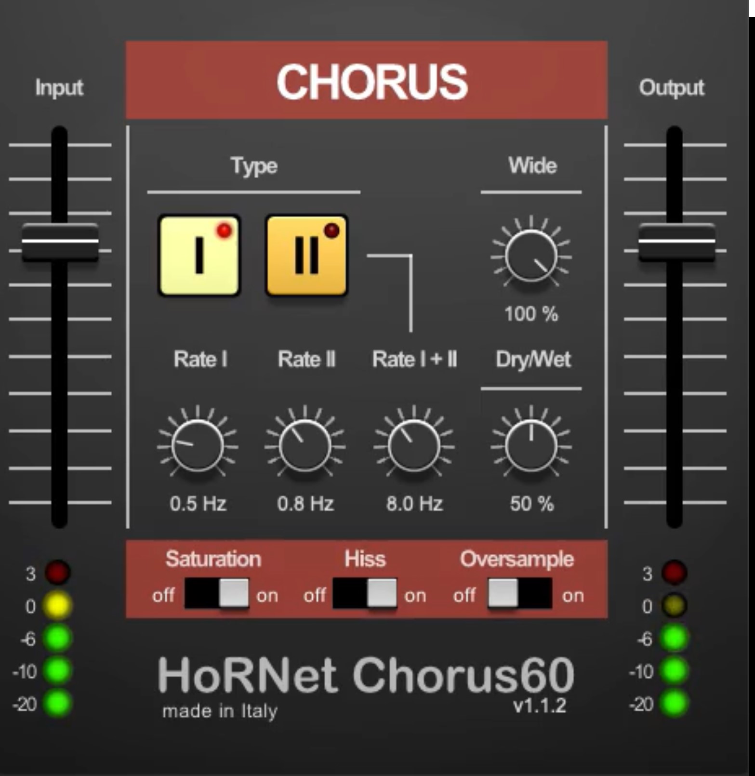The height and width of the screenshot is (776, 755).
Task: Click the output meter -10 dB LED
Action: pyautogui.click(x=674, y=670)
